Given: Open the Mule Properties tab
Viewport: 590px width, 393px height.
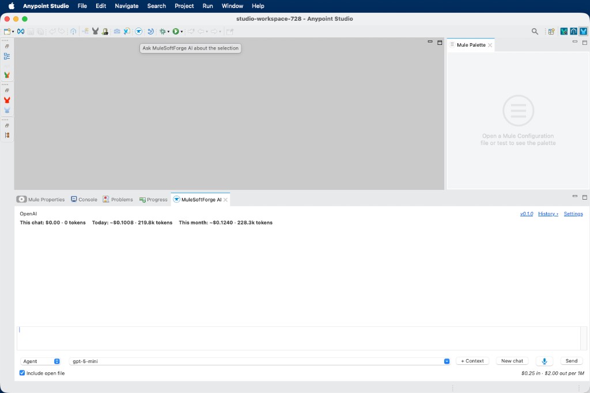Looking at the screenshot, I should 41,200.
